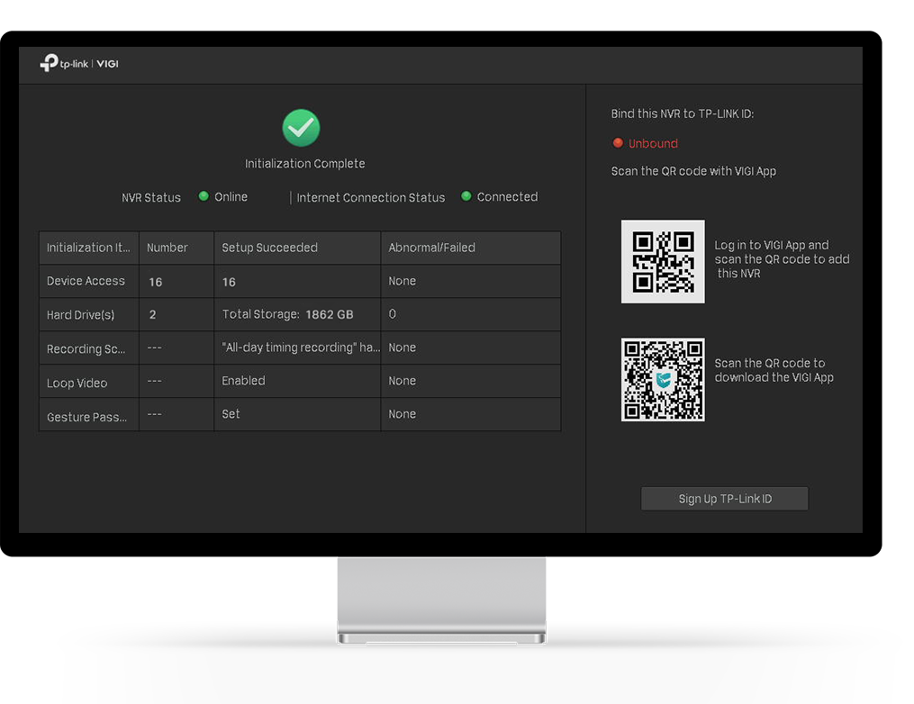Viewport: 914px width, 704px height.
Task: Select the Device Access row label
Action: pos(86,281)
